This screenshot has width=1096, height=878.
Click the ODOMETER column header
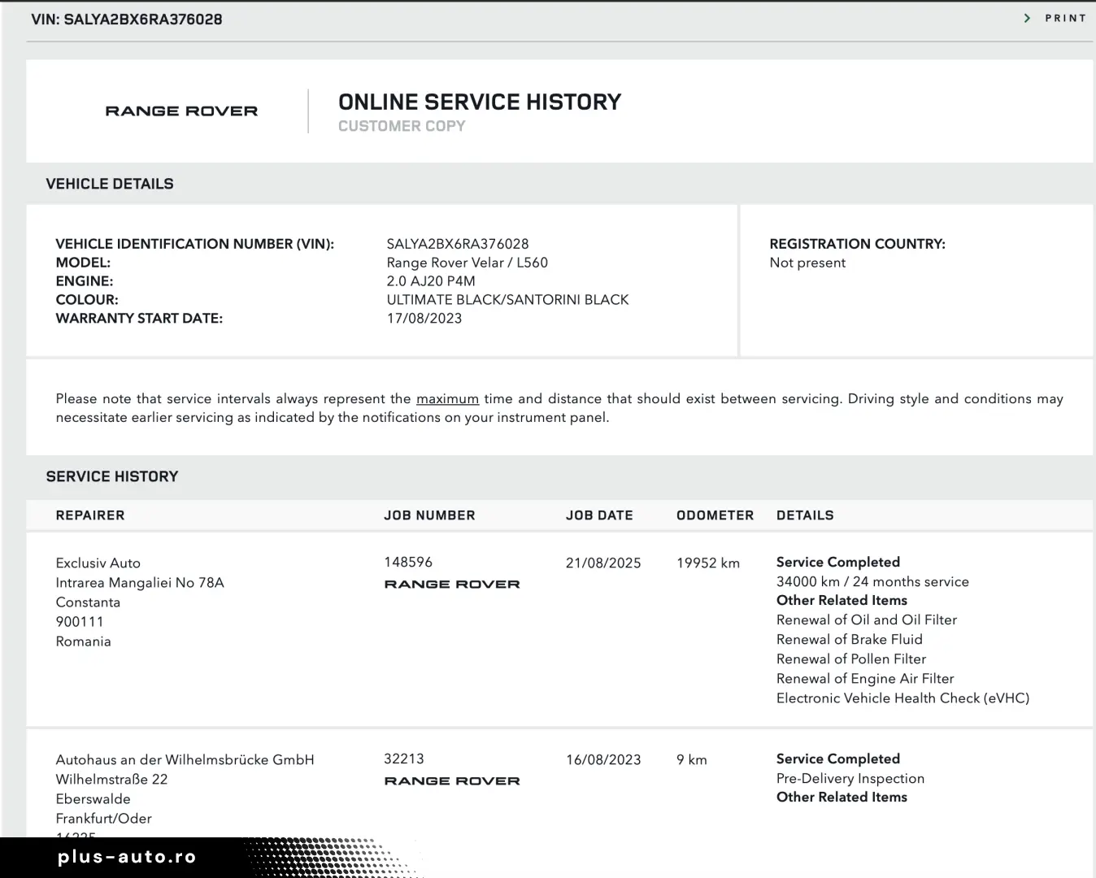click(715, 515)
